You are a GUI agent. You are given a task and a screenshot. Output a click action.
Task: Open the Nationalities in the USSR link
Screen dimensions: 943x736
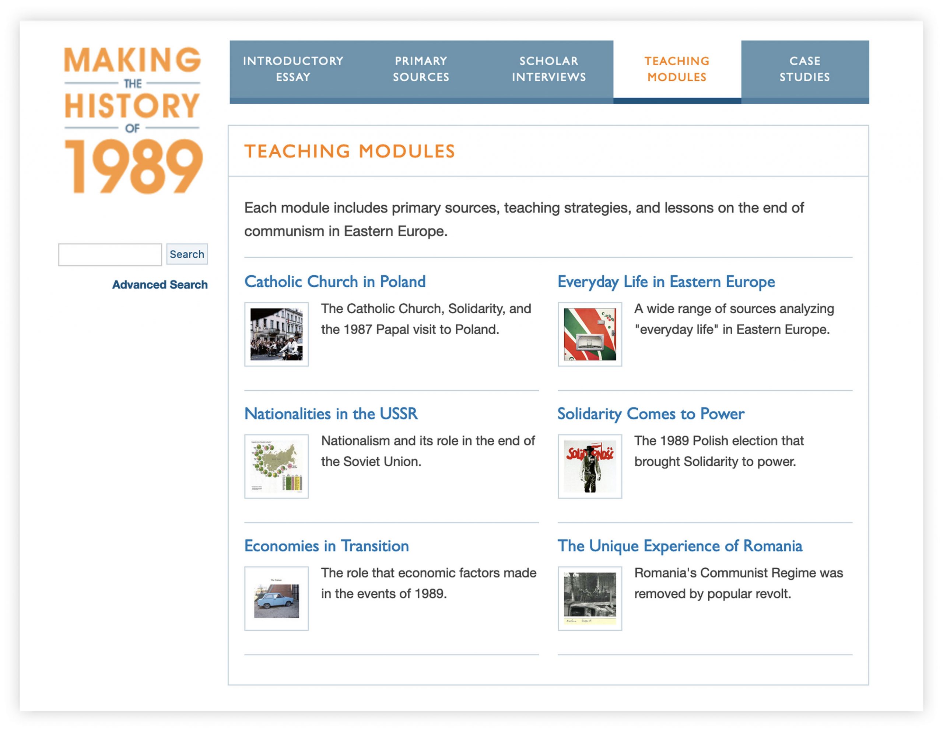[331, 414]
